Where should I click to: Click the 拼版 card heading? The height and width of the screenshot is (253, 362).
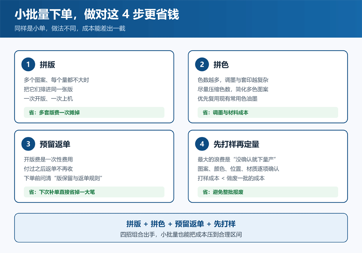coord(47,65)
